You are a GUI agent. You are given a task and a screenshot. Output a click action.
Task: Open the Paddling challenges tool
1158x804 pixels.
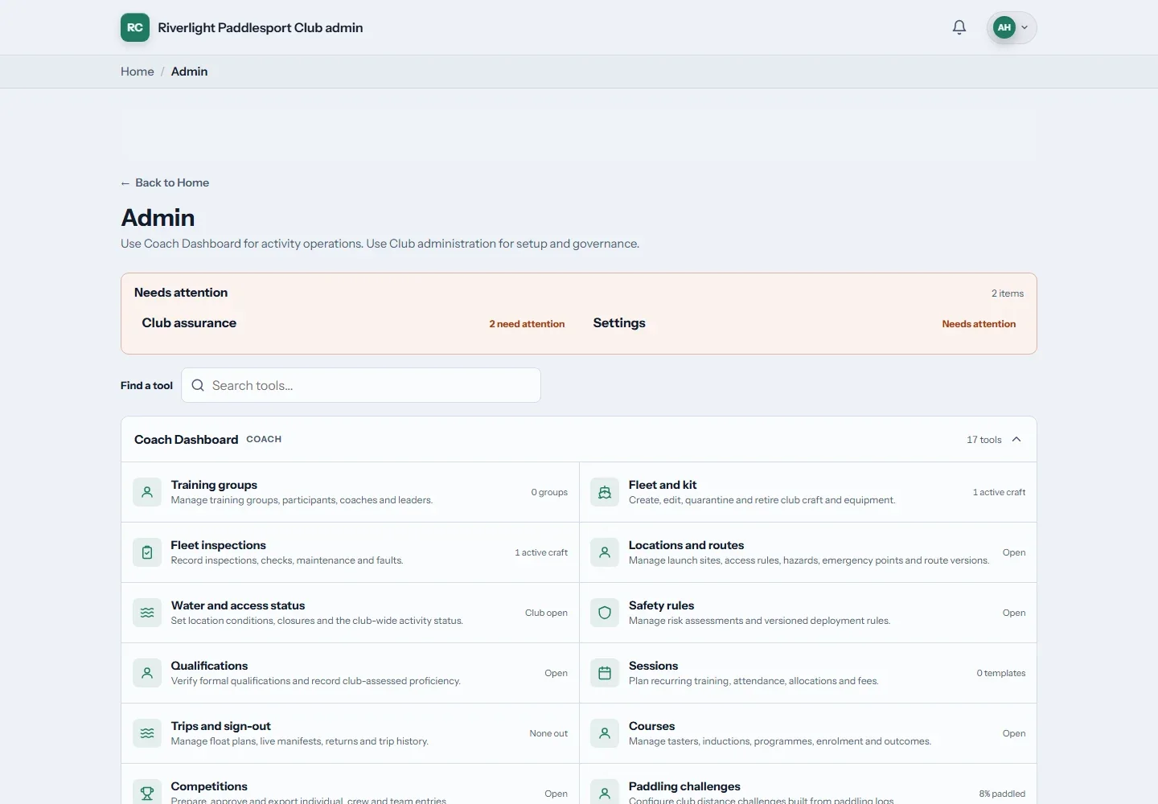click(808, 784)
